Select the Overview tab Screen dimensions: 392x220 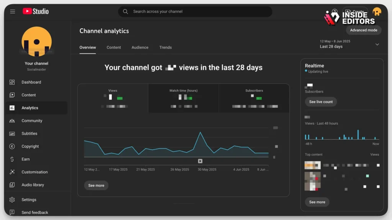click(88, 47)
